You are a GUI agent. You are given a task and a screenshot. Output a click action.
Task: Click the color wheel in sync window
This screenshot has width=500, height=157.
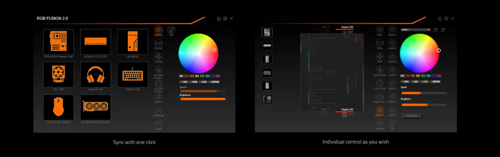[x=198, y=53]
